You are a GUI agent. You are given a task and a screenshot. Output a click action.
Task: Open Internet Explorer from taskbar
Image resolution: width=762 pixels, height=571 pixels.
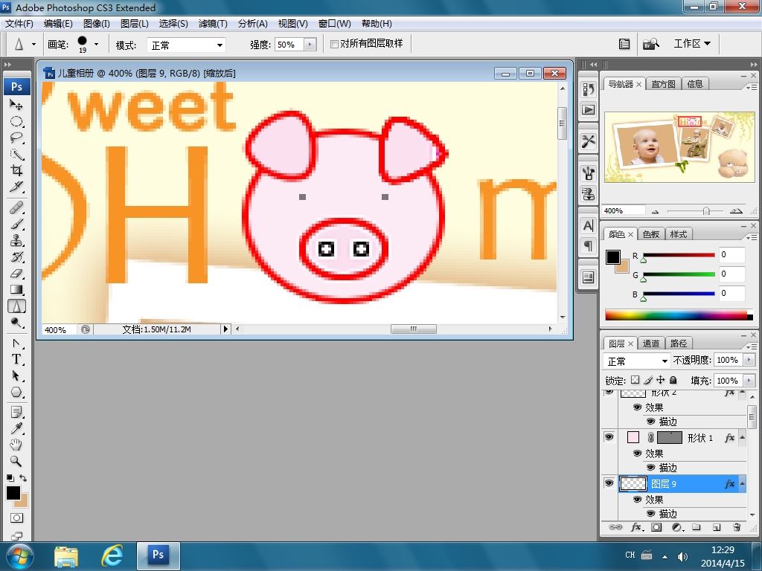click(x=112, y=555)
